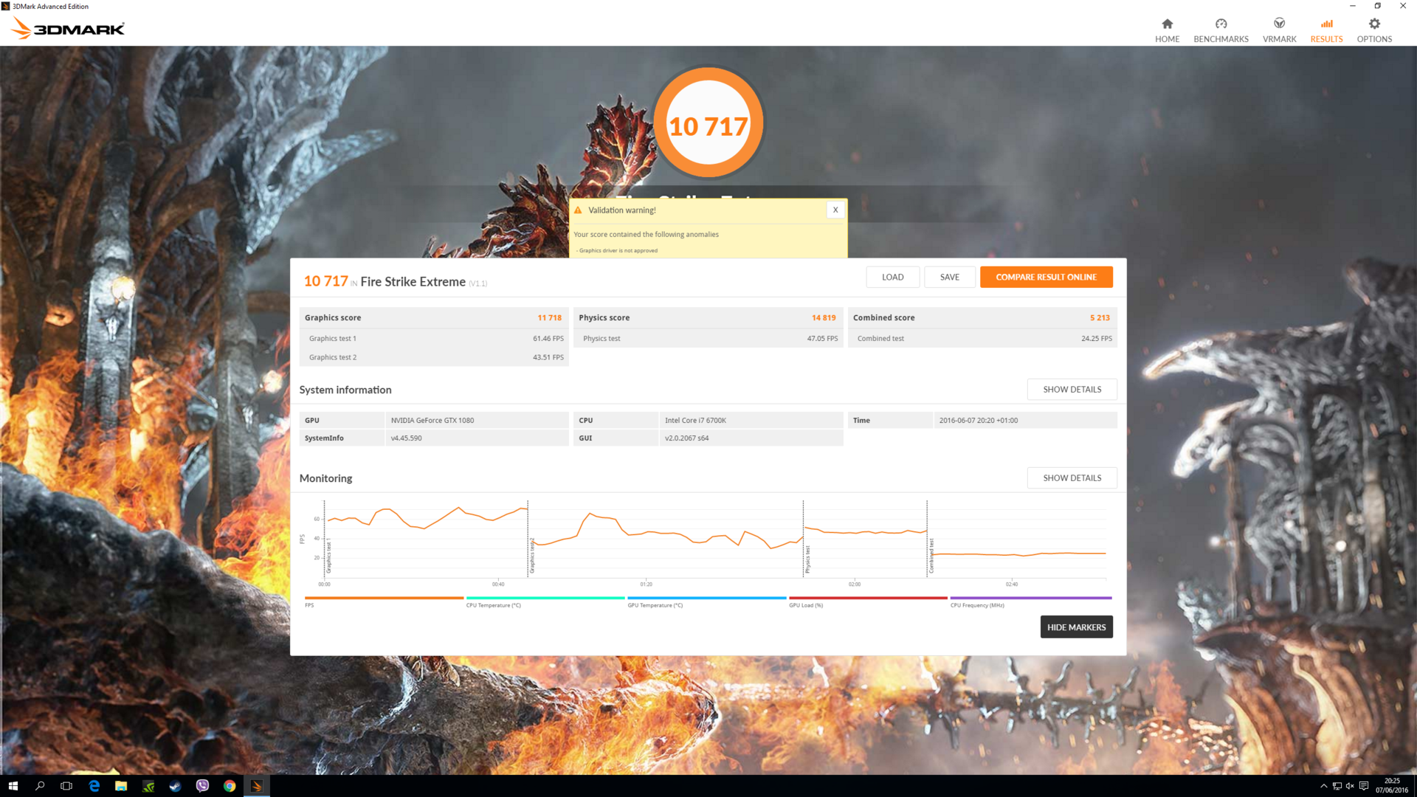Click the Intel Core i7 6700K value
Image resolution: width=1417 pixels, height=797 pixels.
pyautogui.click(x=695, y=420)
